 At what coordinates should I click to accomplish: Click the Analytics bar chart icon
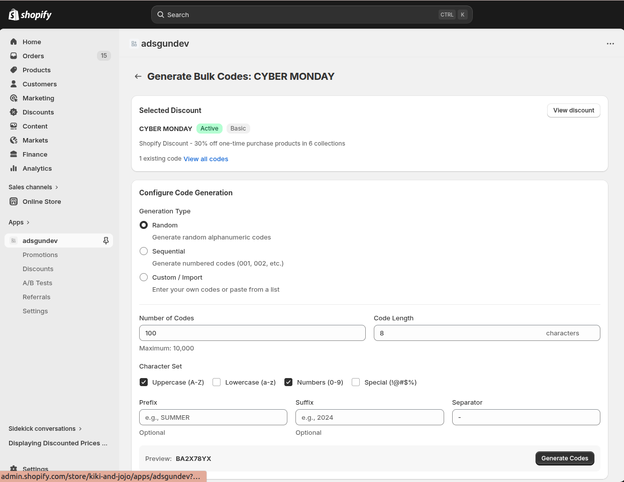pyautogui.click(x=14, y=168)
